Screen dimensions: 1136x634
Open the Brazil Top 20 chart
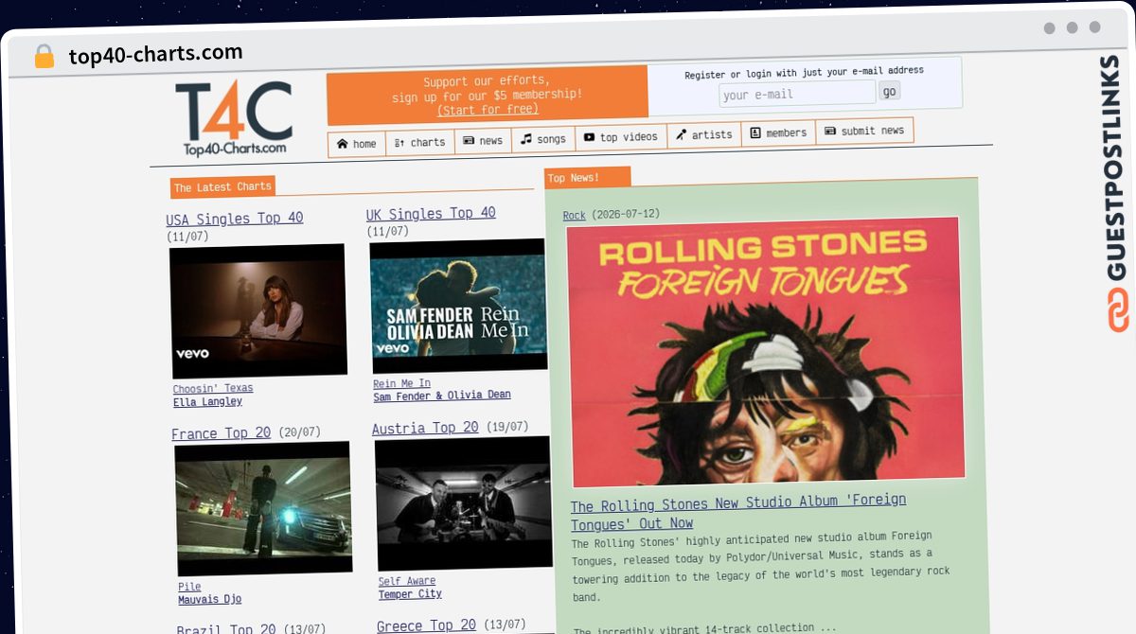[226, 629]
